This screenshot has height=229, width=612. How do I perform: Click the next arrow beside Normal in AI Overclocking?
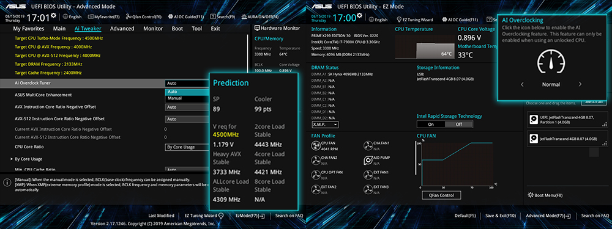tap(580, 84)
